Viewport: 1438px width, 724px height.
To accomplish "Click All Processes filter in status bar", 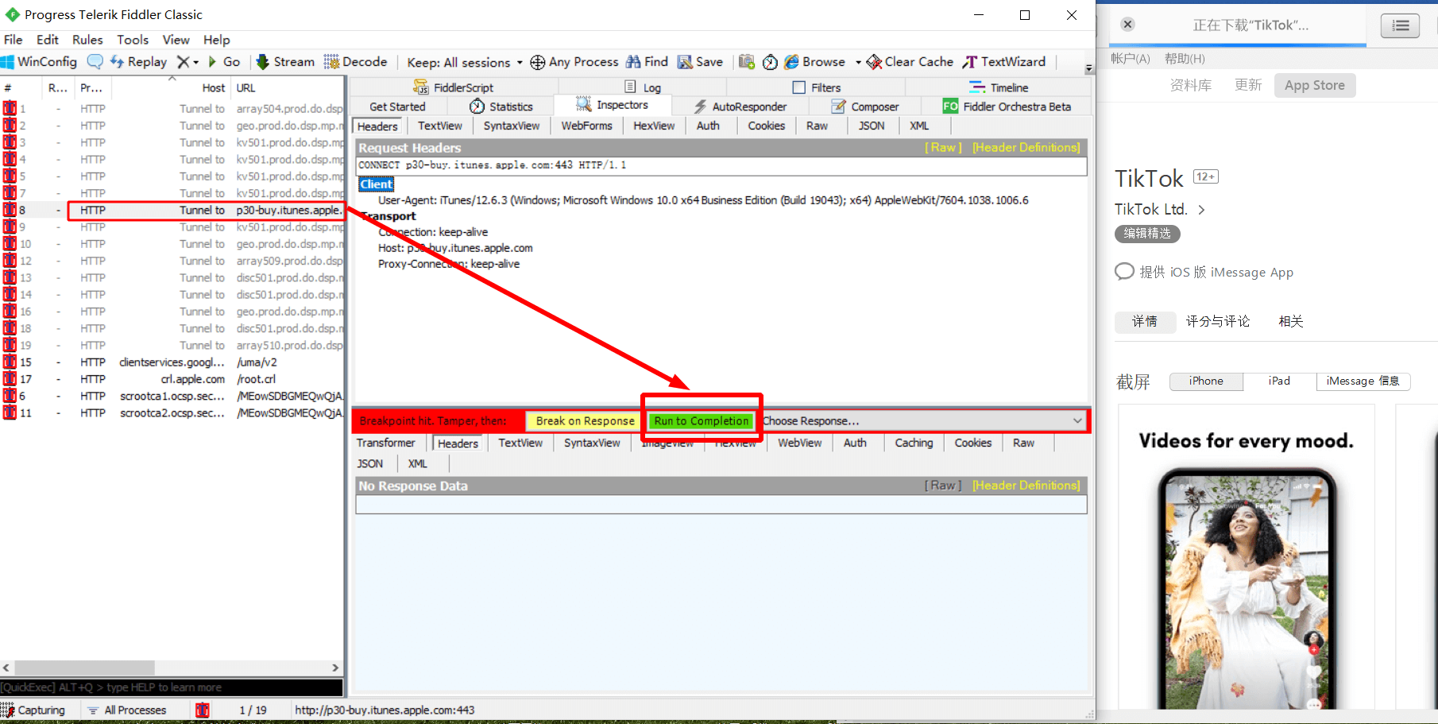I will coord(127,710).
